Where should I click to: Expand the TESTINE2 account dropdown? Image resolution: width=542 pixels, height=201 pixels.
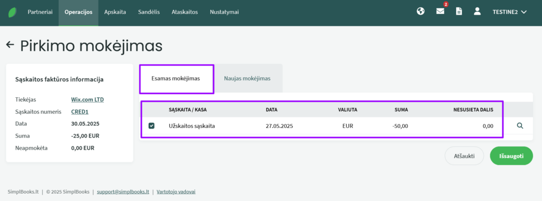(510, 12)
